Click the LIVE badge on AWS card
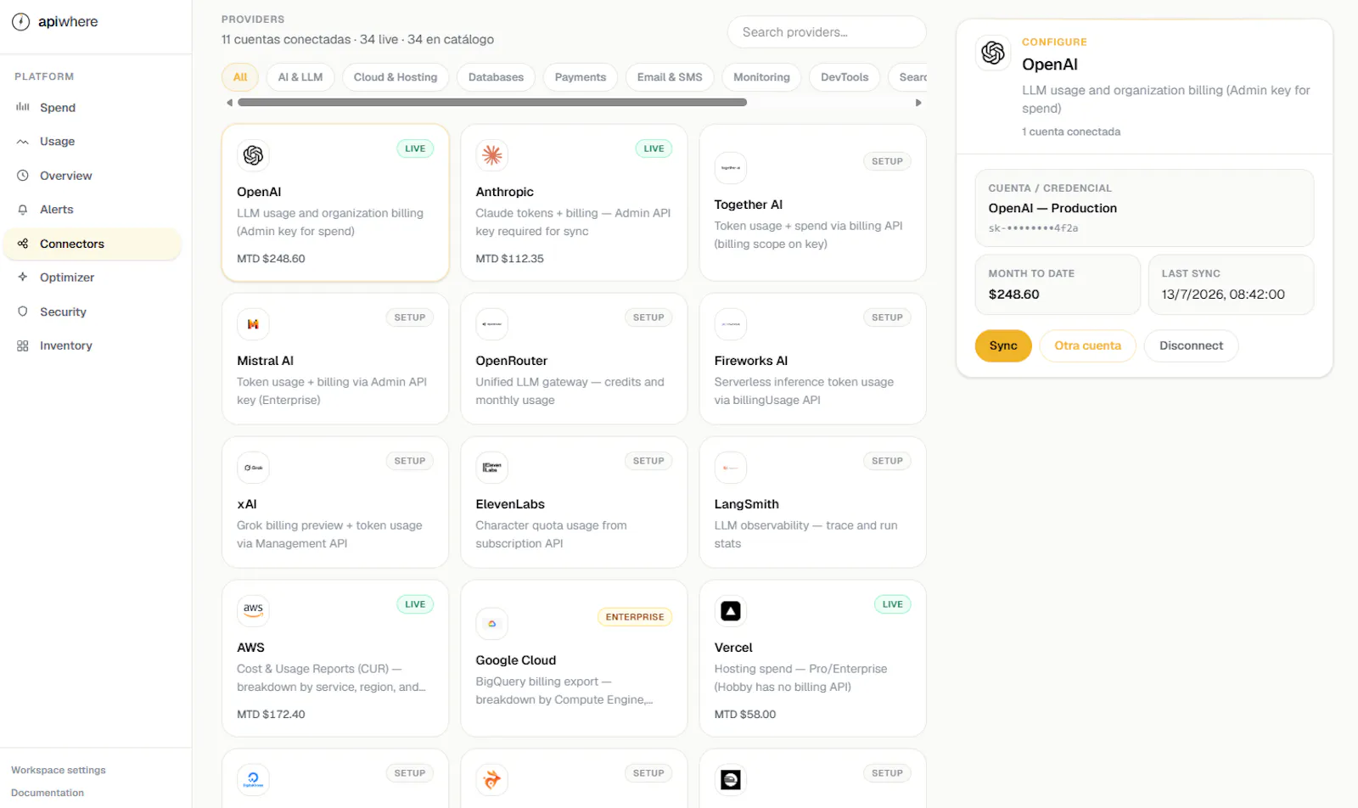Image resolution: width=1358 pixels, height=808 pixels. (x=415, y=604)
